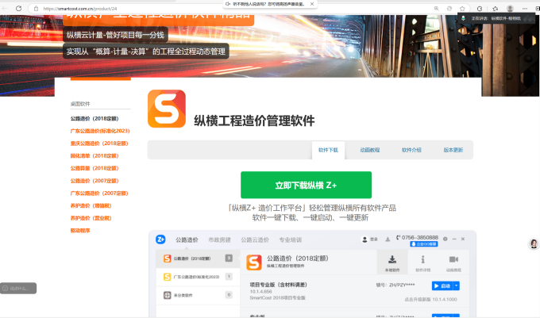Open 公路算量（2018定额） sidebar link
The image size is (540, 318).
point(94,168)
